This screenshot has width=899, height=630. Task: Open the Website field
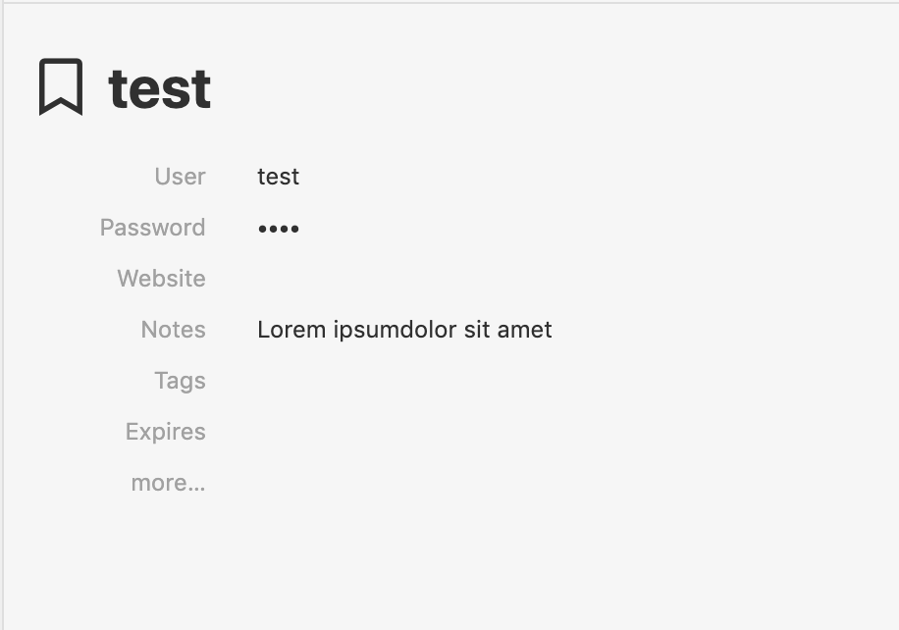tap(161, 278)
